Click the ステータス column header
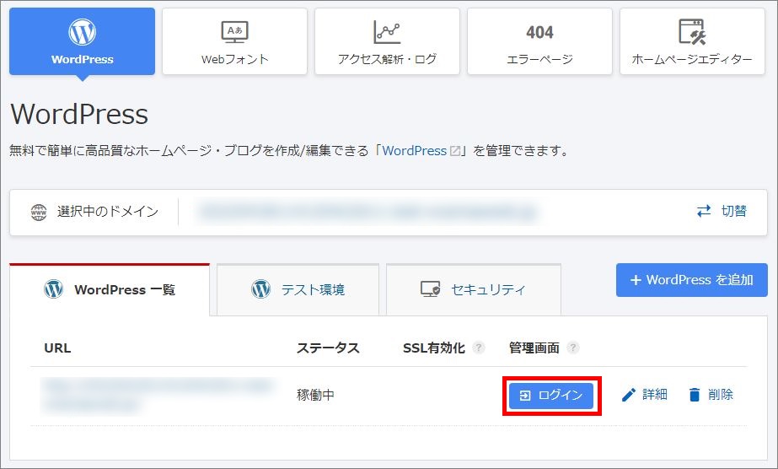 coord(328,348)
